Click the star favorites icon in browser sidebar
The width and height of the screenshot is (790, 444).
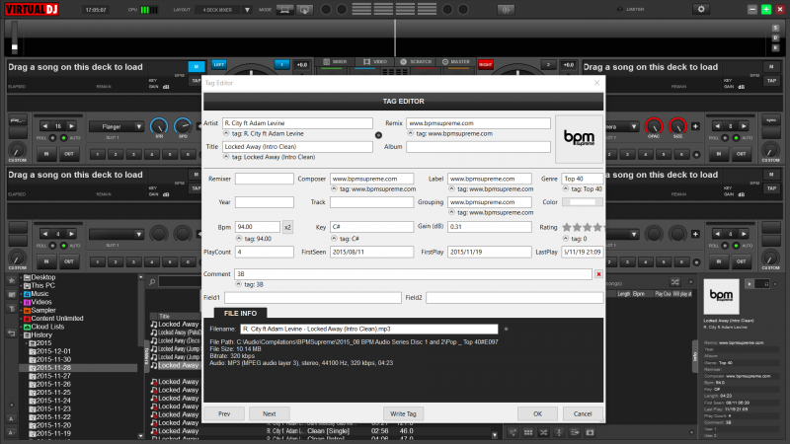[11, 279]
